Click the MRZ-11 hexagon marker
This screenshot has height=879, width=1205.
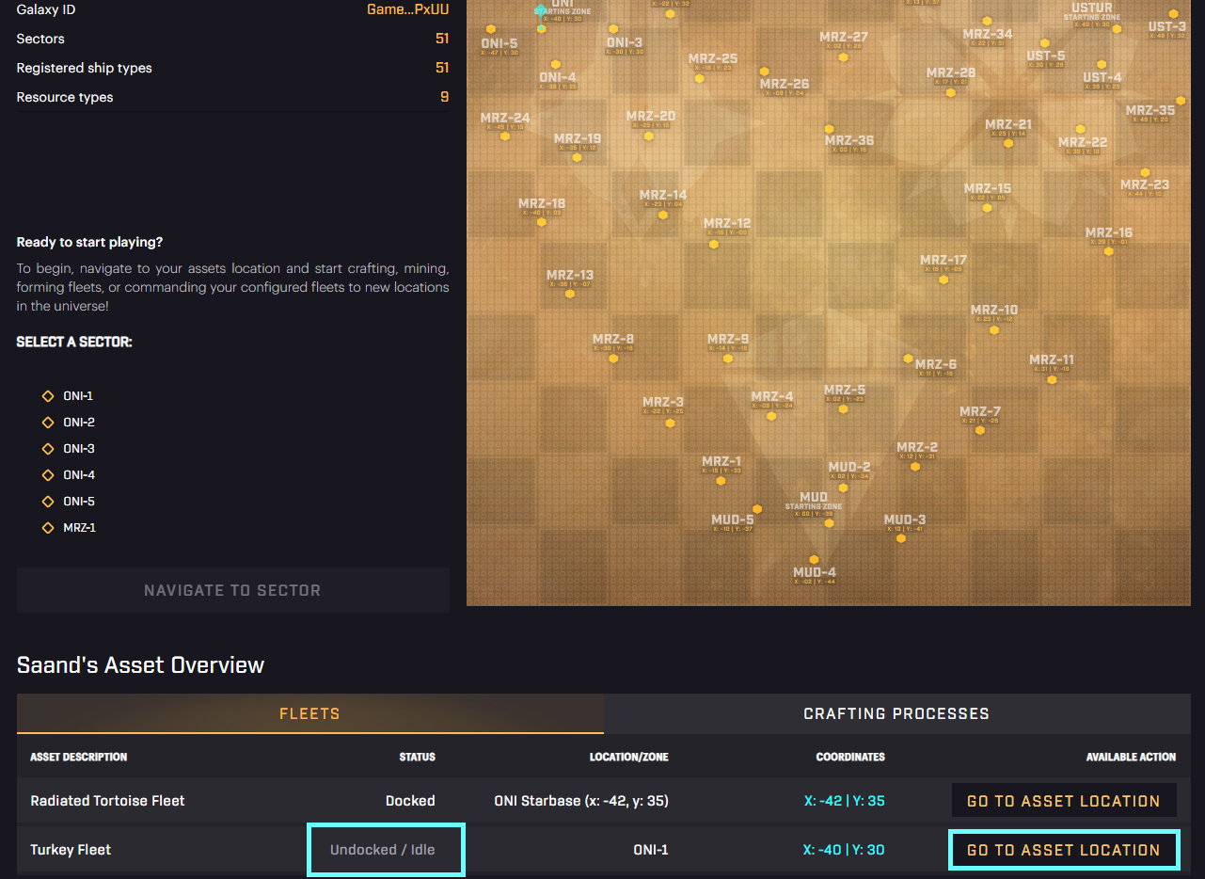[1052, 379]
